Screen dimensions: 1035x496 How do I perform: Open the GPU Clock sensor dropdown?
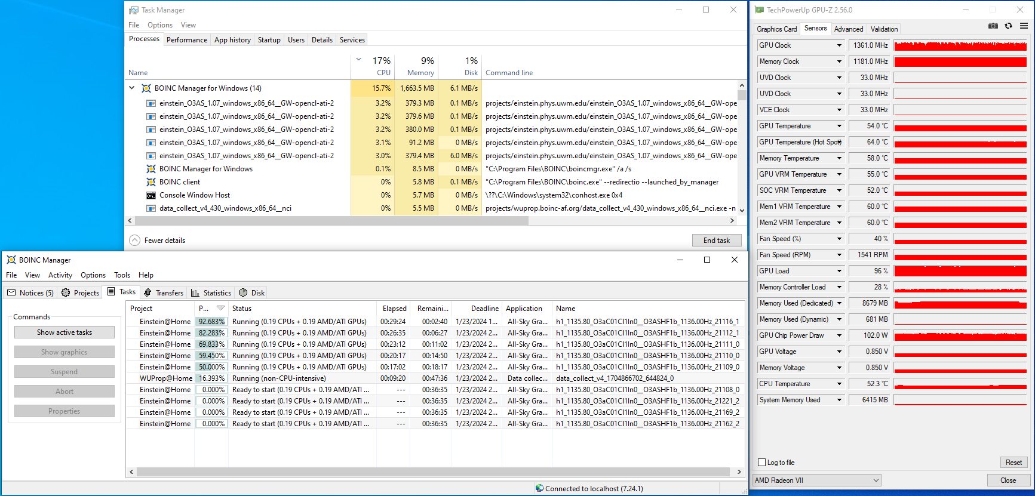(839, 45)
